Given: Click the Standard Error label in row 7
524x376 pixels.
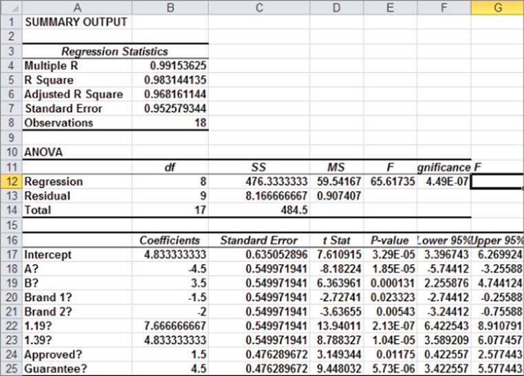Looking at the screenshot, I should pos(63,108).
